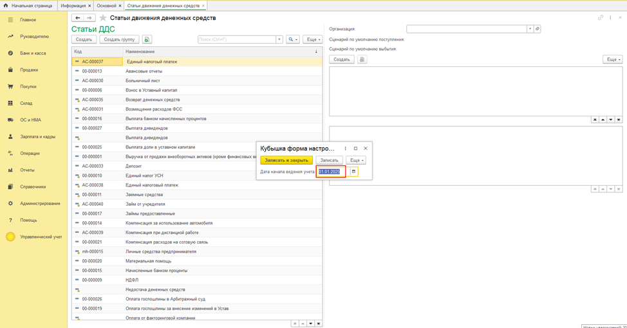Select row Материальная помощь
Image resolution: width=627 pixels, height=328 pixels.
point(197,261)
